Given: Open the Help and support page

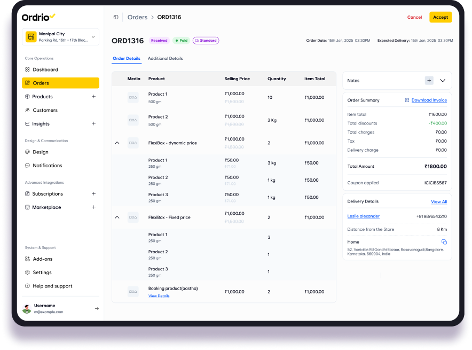Looking at the screenshot, I should pyautogui.click(x=52, y=286).
